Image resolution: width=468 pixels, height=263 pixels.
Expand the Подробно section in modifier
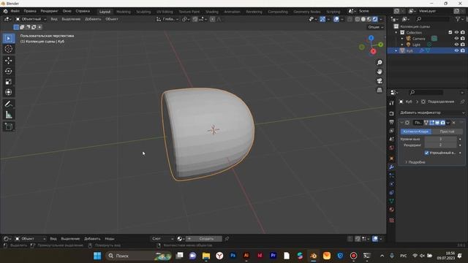[x=415, y=162]
